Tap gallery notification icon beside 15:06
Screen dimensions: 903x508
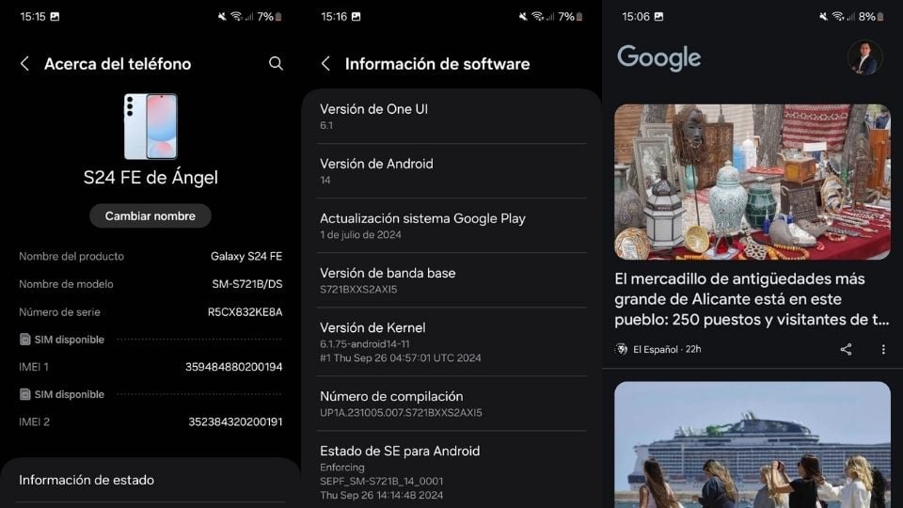coord(658,17)
